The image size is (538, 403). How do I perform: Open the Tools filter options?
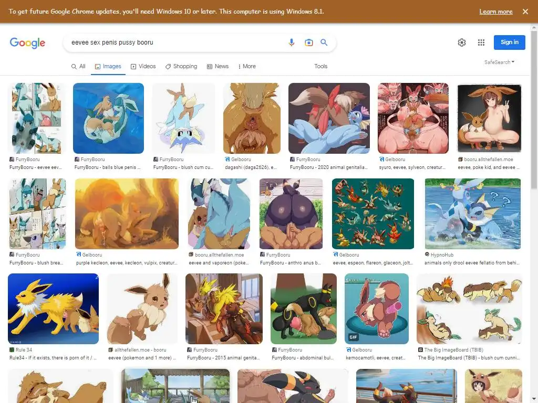pos(321,66)
